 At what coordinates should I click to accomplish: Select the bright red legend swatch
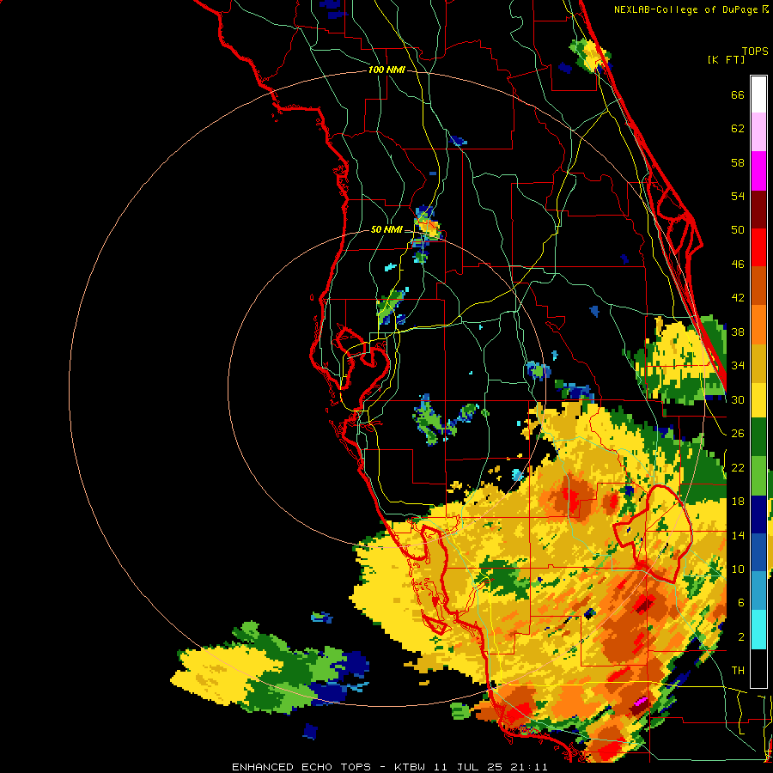click(758, 247)
